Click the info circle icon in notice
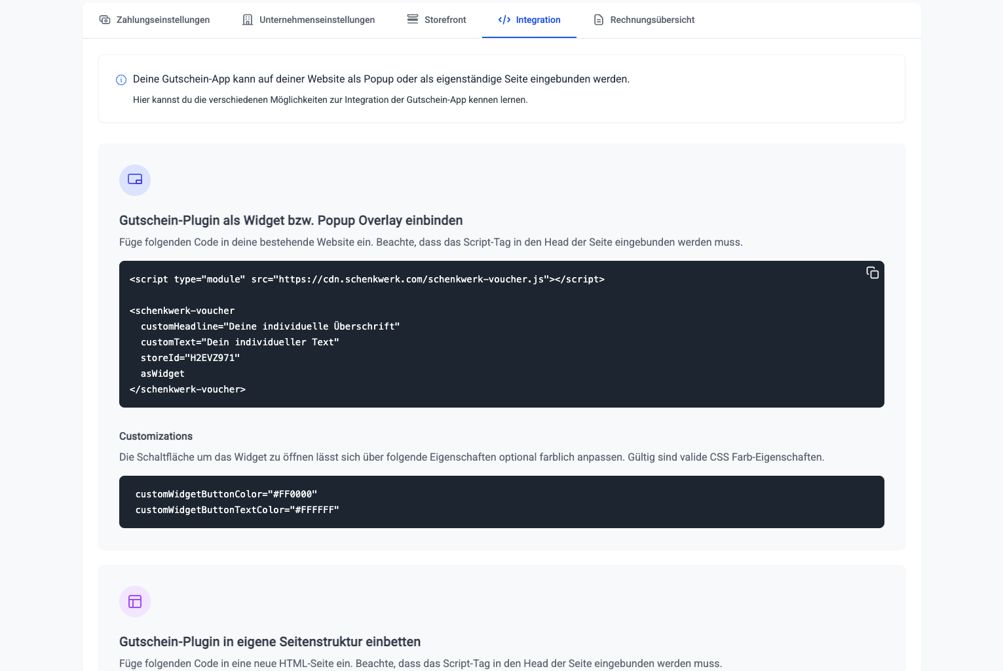The image size is (1003, 671). point(121,80)
